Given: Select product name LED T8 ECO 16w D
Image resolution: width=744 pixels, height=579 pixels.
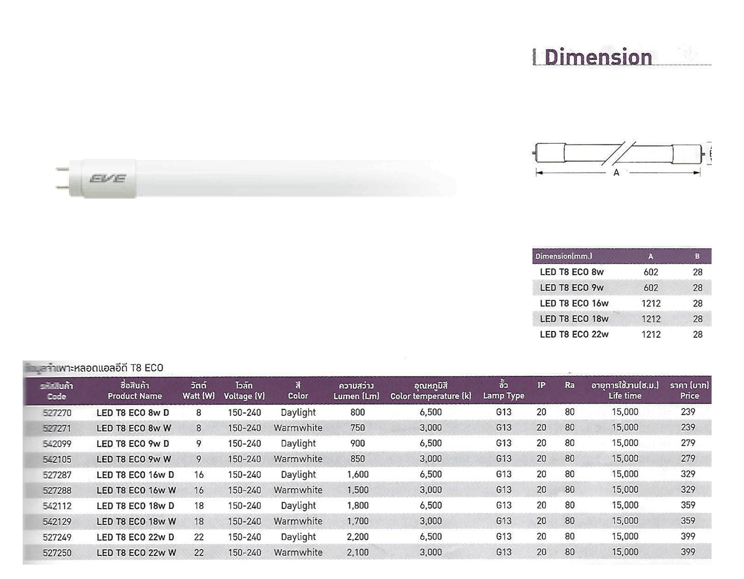Looking at the screenshot, I should click(135, 474).
